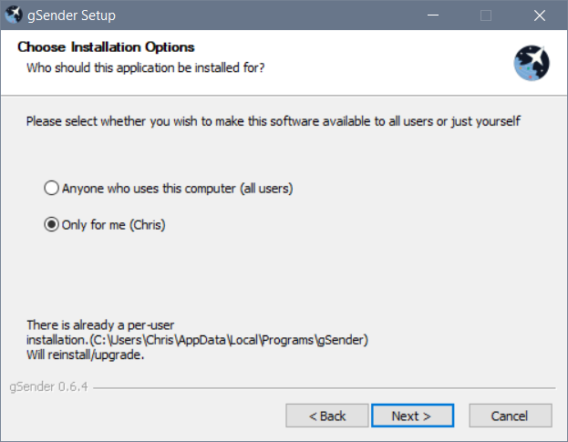Click the gSender logo in the header
This screenshot has height=442, width=568.
pyautogui.click(x=532, y=63)
